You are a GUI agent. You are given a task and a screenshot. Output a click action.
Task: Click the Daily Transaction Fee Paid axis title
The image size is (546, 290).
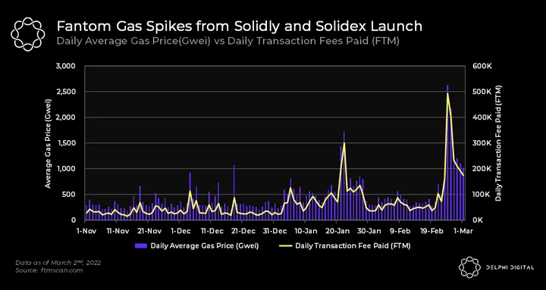(498, 143)
